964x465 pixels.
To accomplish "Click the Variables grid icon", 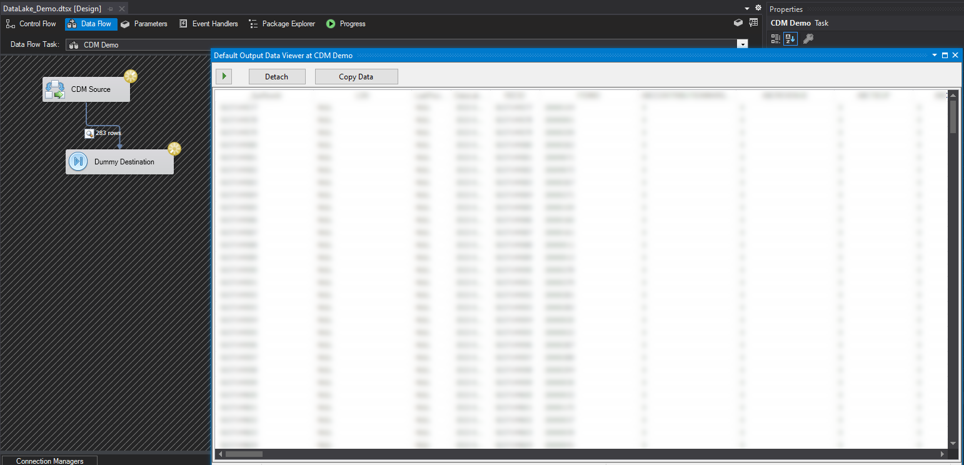I will (x=753, y=22).
